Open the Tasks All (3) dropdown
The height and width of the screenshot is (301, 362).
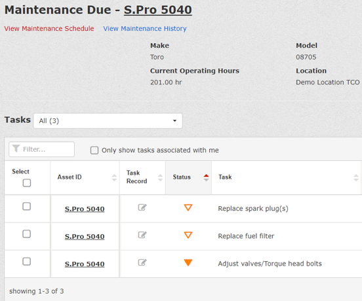(x=108, y=120)
